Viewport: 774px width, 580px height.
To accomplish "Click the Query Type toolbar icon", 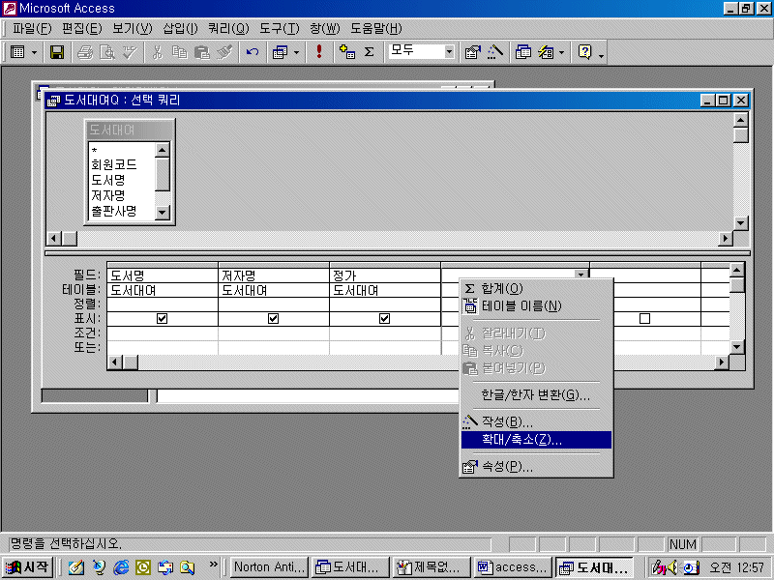I will coord(281,52).
